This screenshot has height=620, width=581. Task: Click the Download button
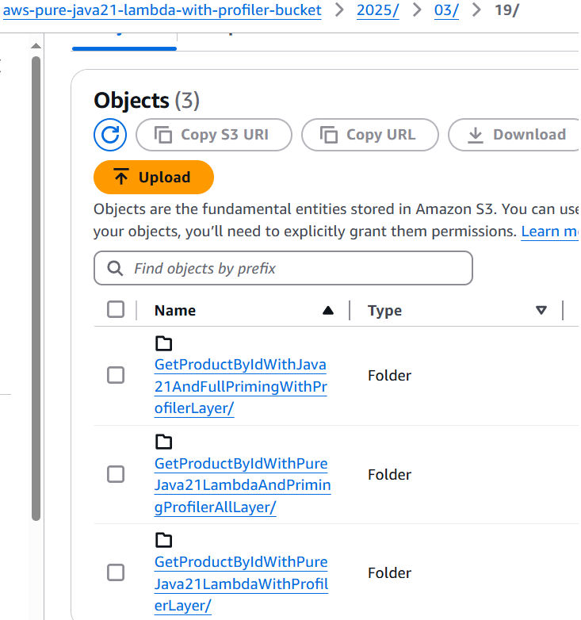coord(514,135)
